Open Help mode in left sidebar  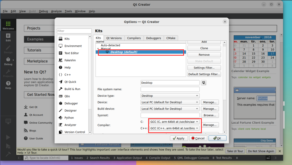click(8, 85)
